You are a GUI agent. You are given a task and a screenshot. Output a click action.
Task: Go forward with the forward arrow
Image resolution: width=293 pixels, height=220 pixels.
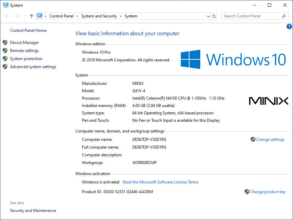(16, 16)
